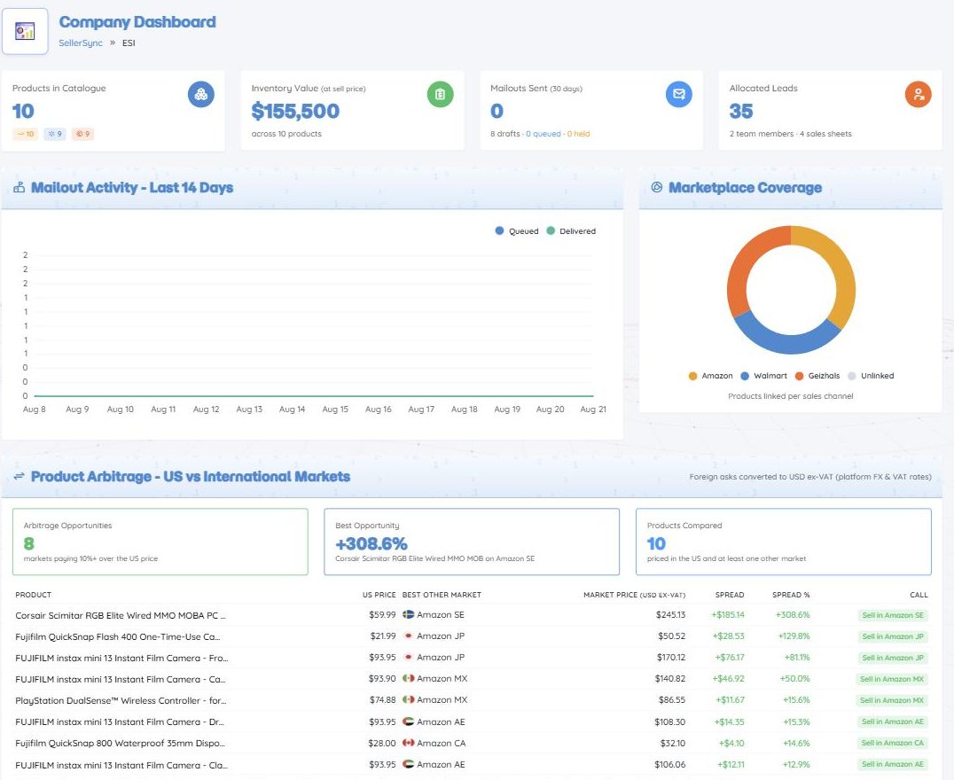Click the Allocated Leads count 35
Screen dimensions: 954x780
coord(741,112)
